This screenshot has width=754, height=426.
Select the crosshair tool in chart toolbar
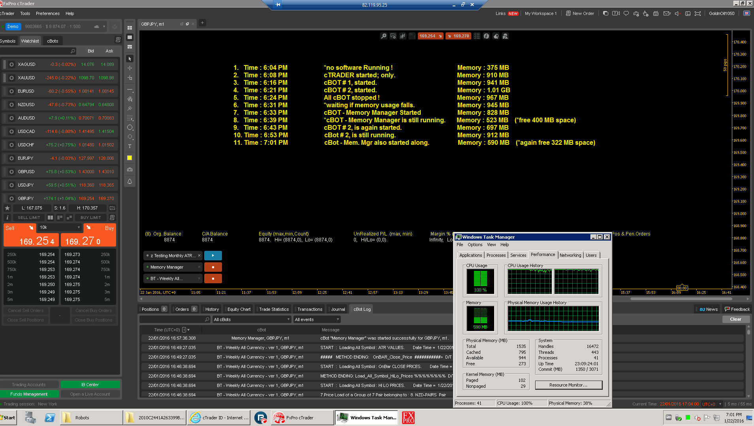tap(130, 68)
